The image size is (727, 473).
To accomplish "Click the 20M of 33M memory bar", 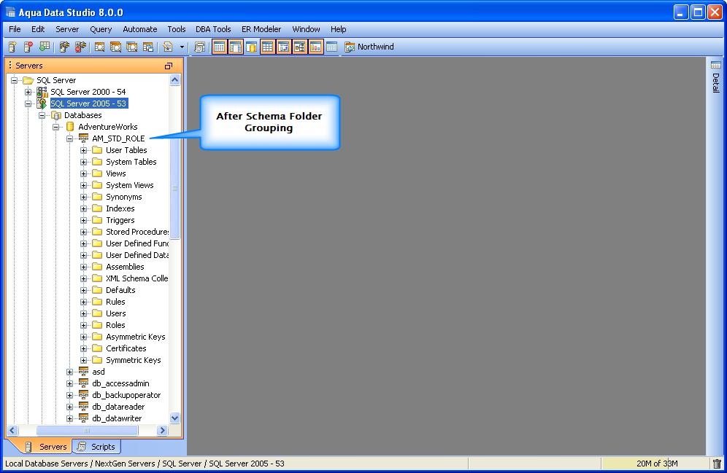I will (656, 464).
